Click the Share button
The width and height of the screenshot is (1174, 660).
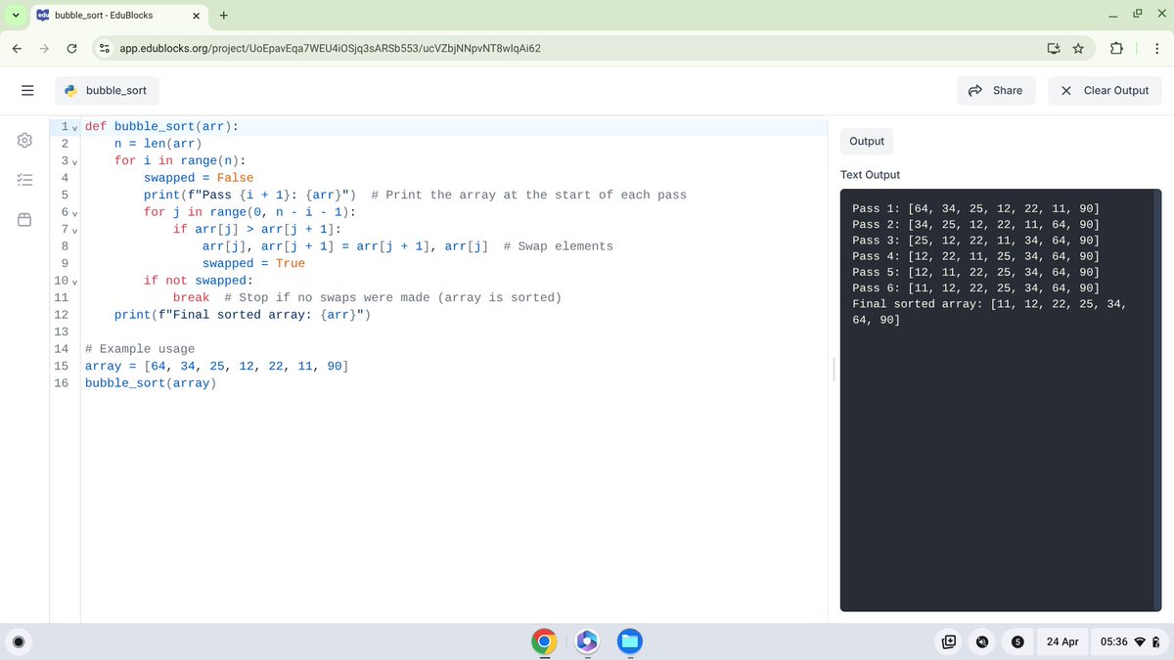[x=995, y=90]
